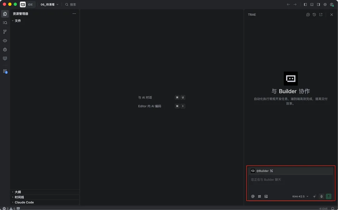The width and height of the screenshot is (338, 210).
Task: Open the Source Control branch icon
Action: (x=5, y=32)
